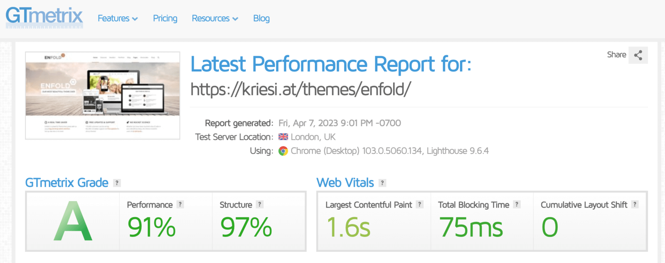Select the 97% structure score
Image resolution: width=665 pixels, height=263 pixels.
point(246,227)
